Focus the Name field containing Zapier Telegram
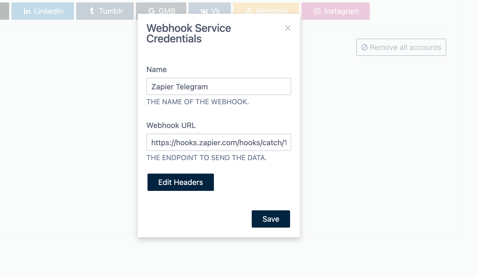Viewport: 477px width, 277px height. pos(219,87)
